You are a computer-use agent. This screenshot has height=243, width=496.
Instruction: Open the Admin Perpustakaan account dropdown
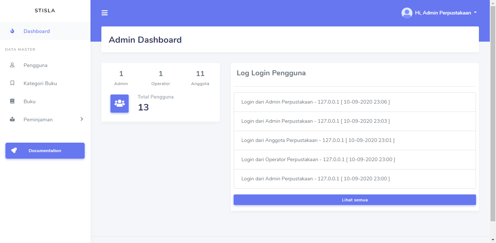(x=445, y=12)
